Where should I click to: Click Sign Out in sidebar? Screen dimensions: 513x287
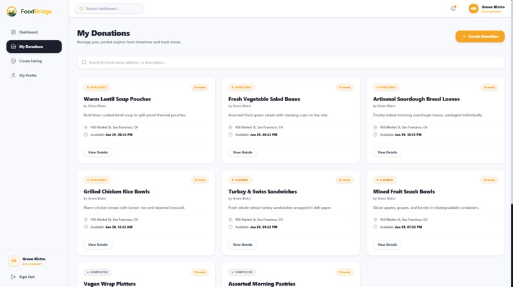pyautogui.click(x=23, y=277)
